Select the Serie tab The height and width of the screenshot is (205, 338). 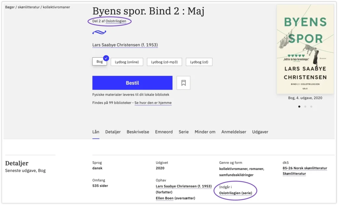tap(184, 132)
